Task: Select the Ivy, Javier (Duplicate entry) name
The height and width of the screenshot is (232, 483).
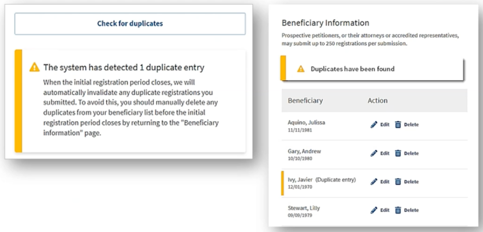Action: pyautogui.click(x=322, y=180)
